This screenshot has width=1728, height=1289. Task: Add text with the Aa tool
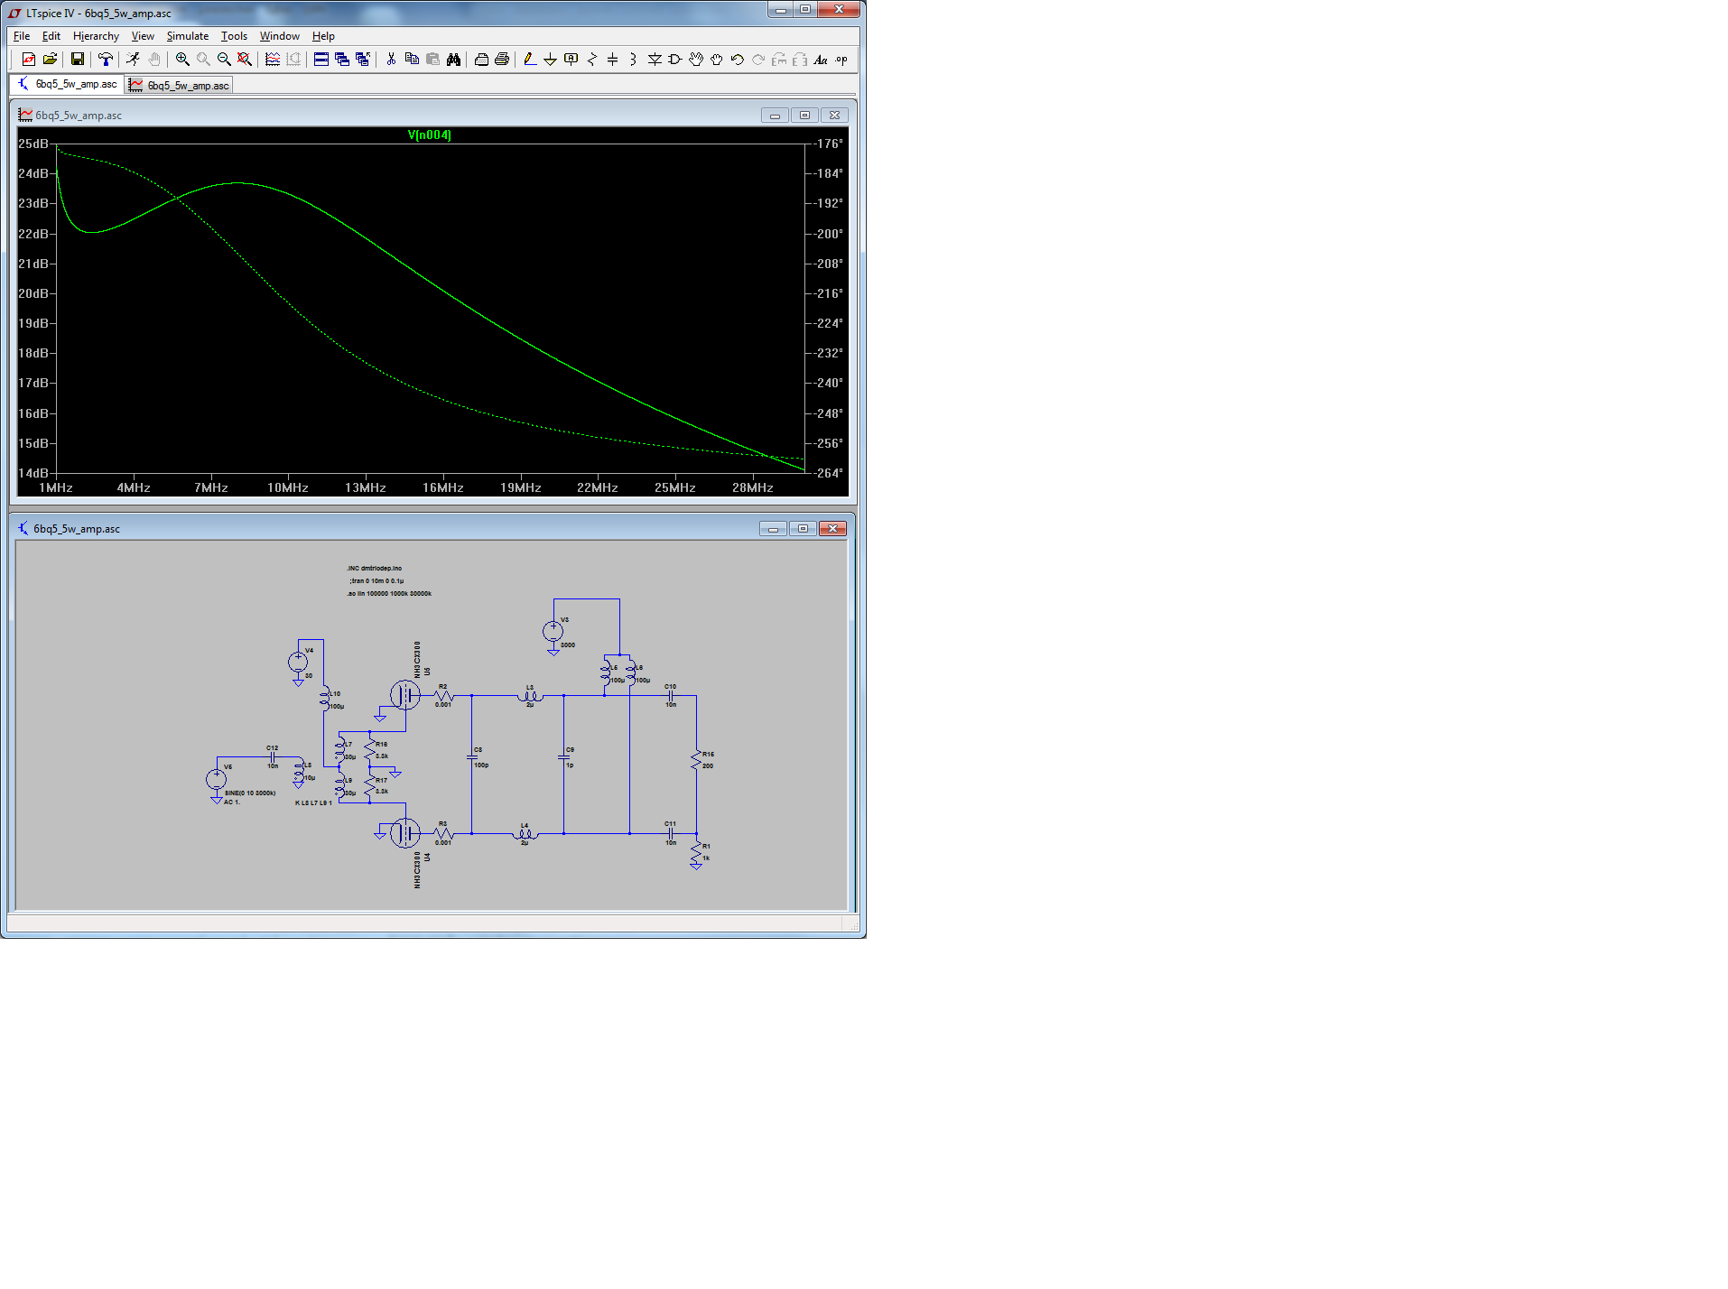point(821,60)
